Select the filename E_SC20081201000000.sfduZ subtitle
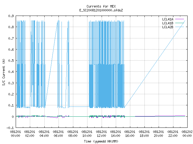 101,10
